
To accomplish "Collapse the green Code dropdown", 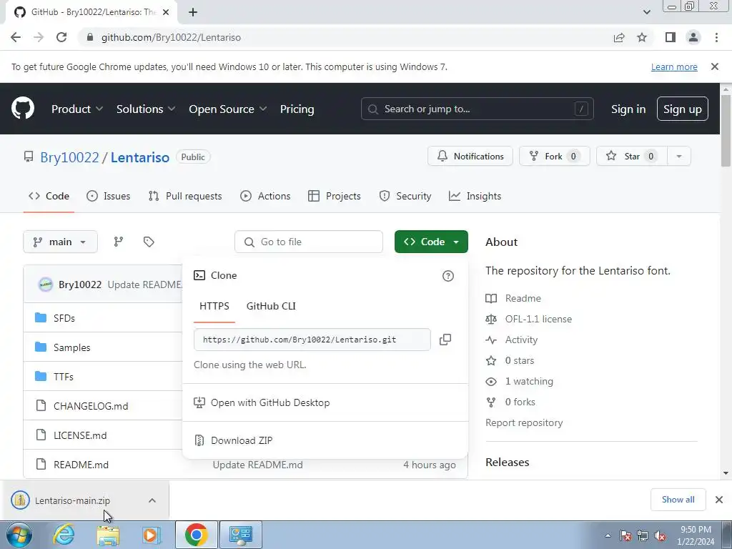I will tap(431, 242).
